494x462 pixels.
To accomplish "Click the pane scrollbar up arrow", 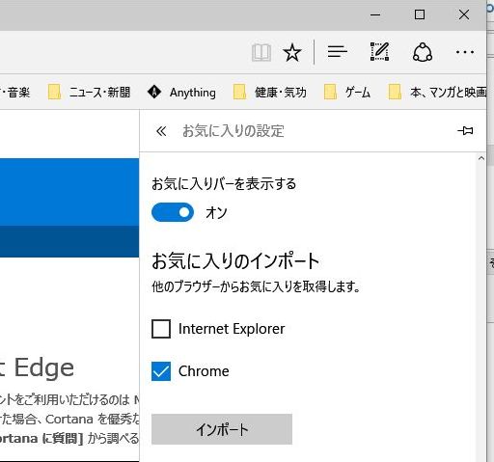I will 481,158.
